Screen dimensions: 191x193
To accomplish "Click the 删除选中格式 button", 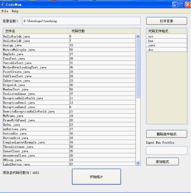I will (167, 134).
